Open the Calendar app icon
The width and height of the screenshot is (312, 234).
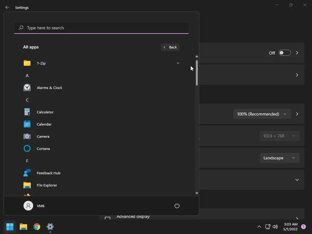coord(27,124)
